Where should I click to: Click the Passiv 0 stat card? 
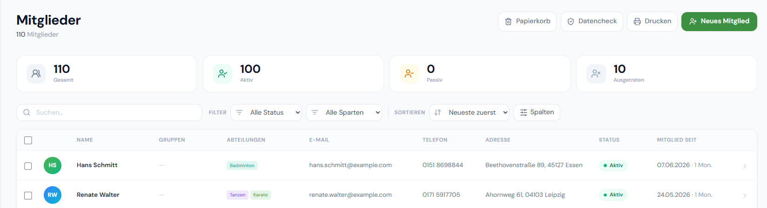pos(480,74)
